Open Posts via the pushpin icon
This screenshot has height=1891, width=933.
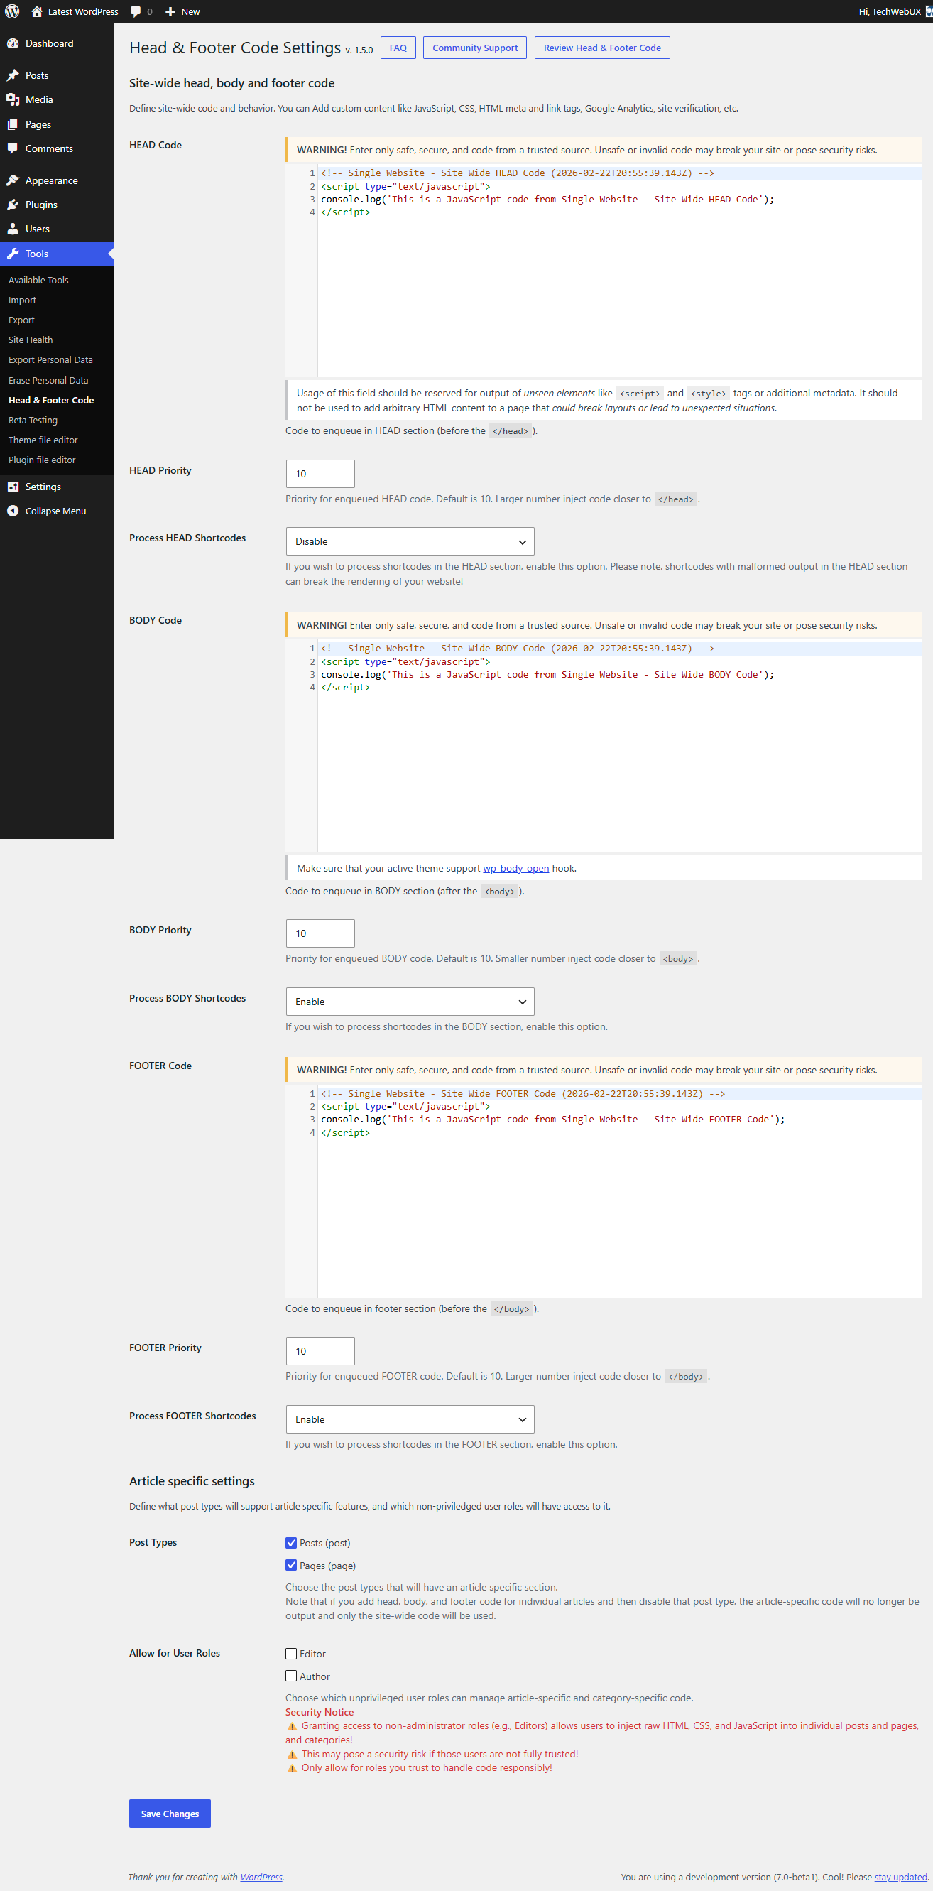click(x=13, y=75)
